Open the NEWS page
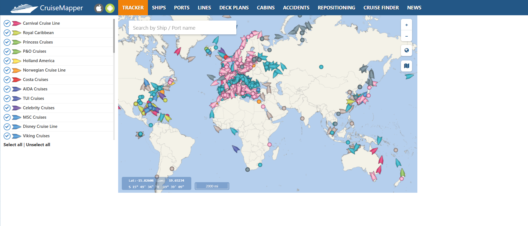528x226 pixels. pos(414,8)
